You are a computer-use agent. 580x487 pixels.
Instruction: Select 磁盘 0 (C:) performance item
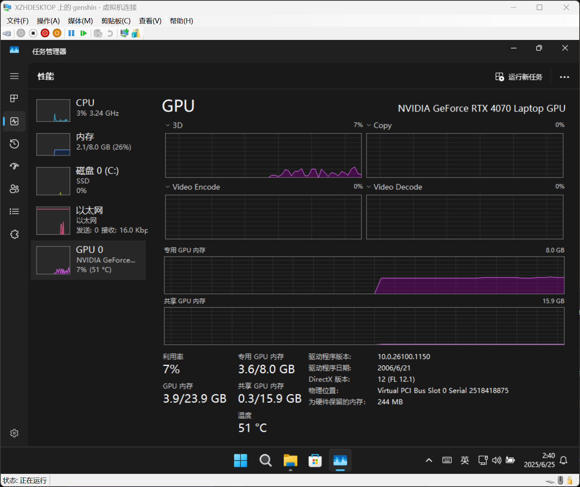(88, 181)
